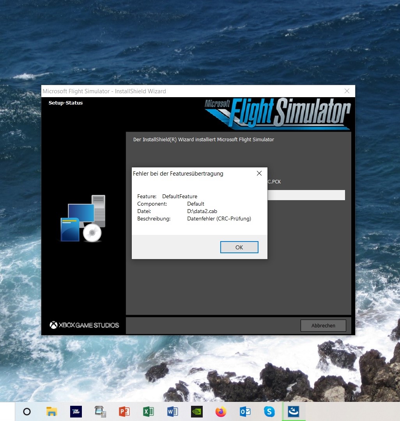
Task: Click the 'C.PCK' file name text
Action: click(274, 182)
